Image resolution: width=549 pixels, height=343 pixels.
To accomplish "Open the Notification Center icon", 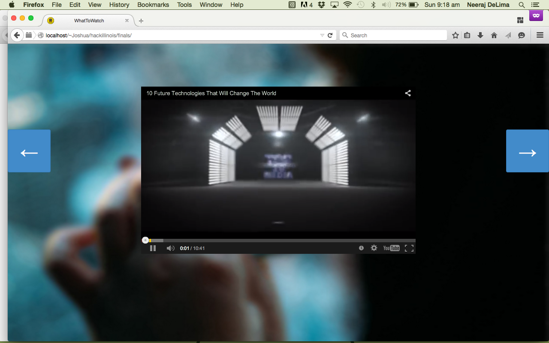I will 534,5.
